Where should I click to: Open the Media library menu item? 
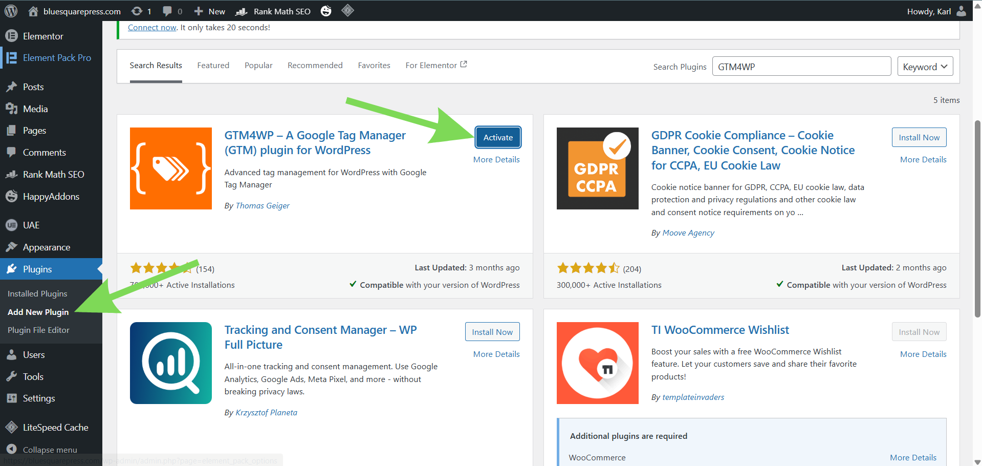[35, 109]
